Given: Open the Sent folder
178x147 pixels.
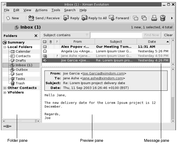Looking at the screenshot, I should pos(17,74).
